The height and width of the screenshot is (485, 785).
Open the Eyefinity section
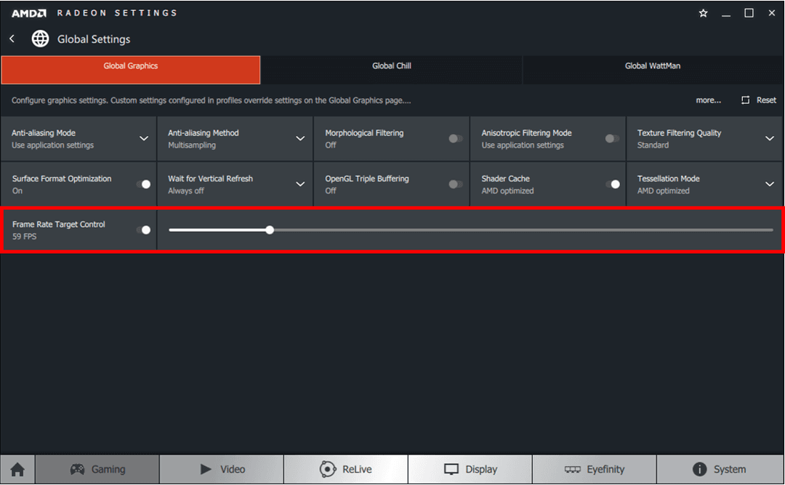594,470
